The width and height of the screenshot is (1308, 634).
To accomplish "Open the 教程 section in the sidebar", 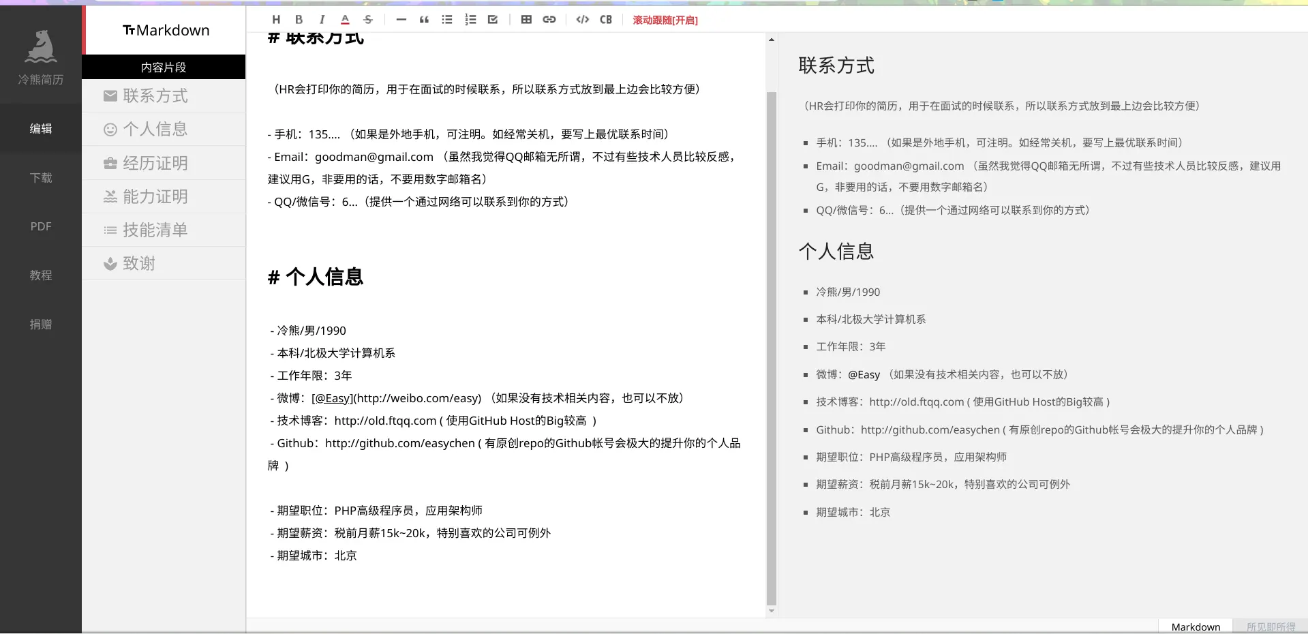I will 41,275.
